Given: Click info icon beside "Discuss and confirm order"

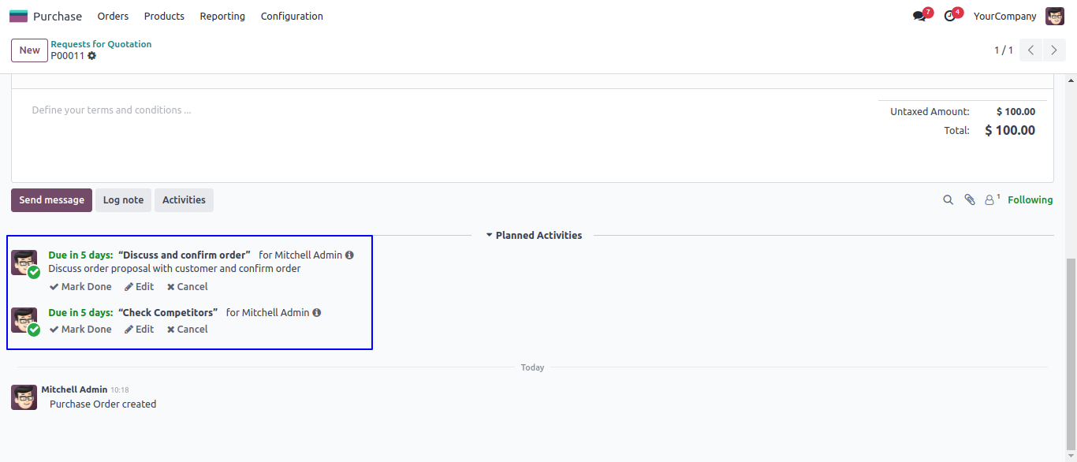Looking at the screenshot, I should (349, 255).
